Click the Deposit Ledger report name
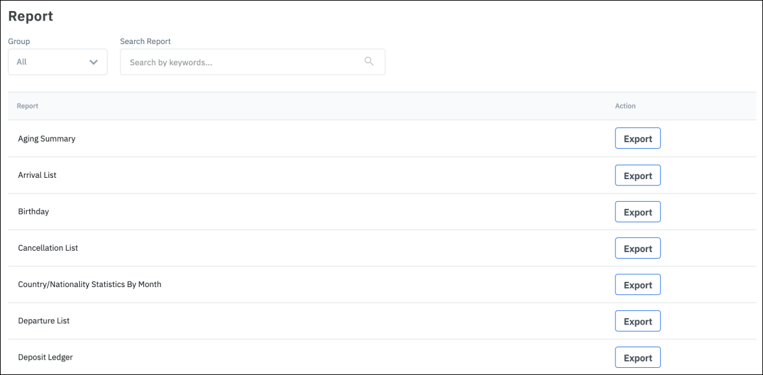The height and width of the screenshot is (375, 763). pos(45,358)
